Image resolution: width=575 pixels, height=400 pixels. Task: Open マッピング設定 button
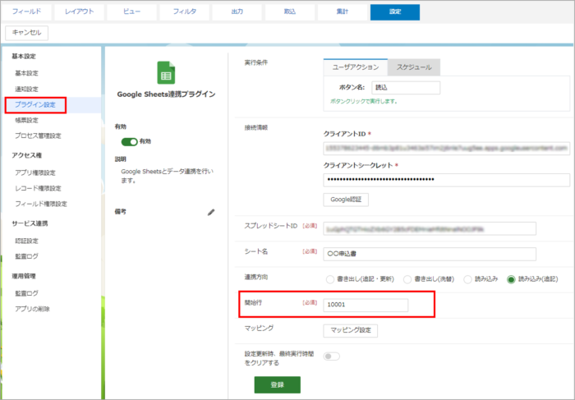(x=351, y=330)
